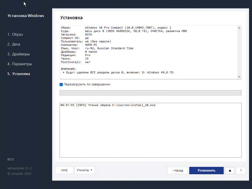Click the Пользователь: wm (без пароля) line
The width and height of the screenshot is (252, 189).
pyautogui.click(x=86, y=41)
